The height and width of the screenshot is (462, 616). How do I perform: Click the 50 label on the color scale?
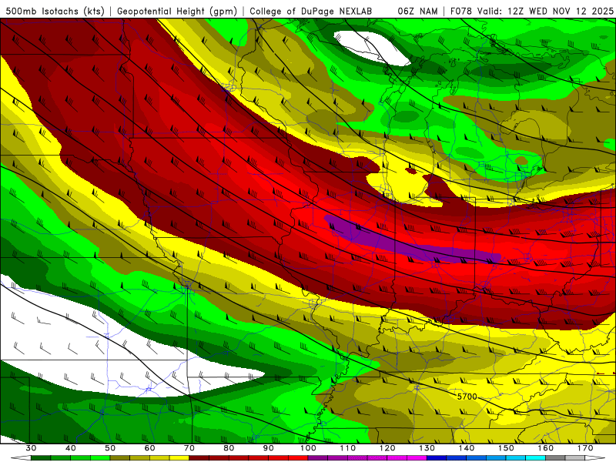(x=110, y=448)
